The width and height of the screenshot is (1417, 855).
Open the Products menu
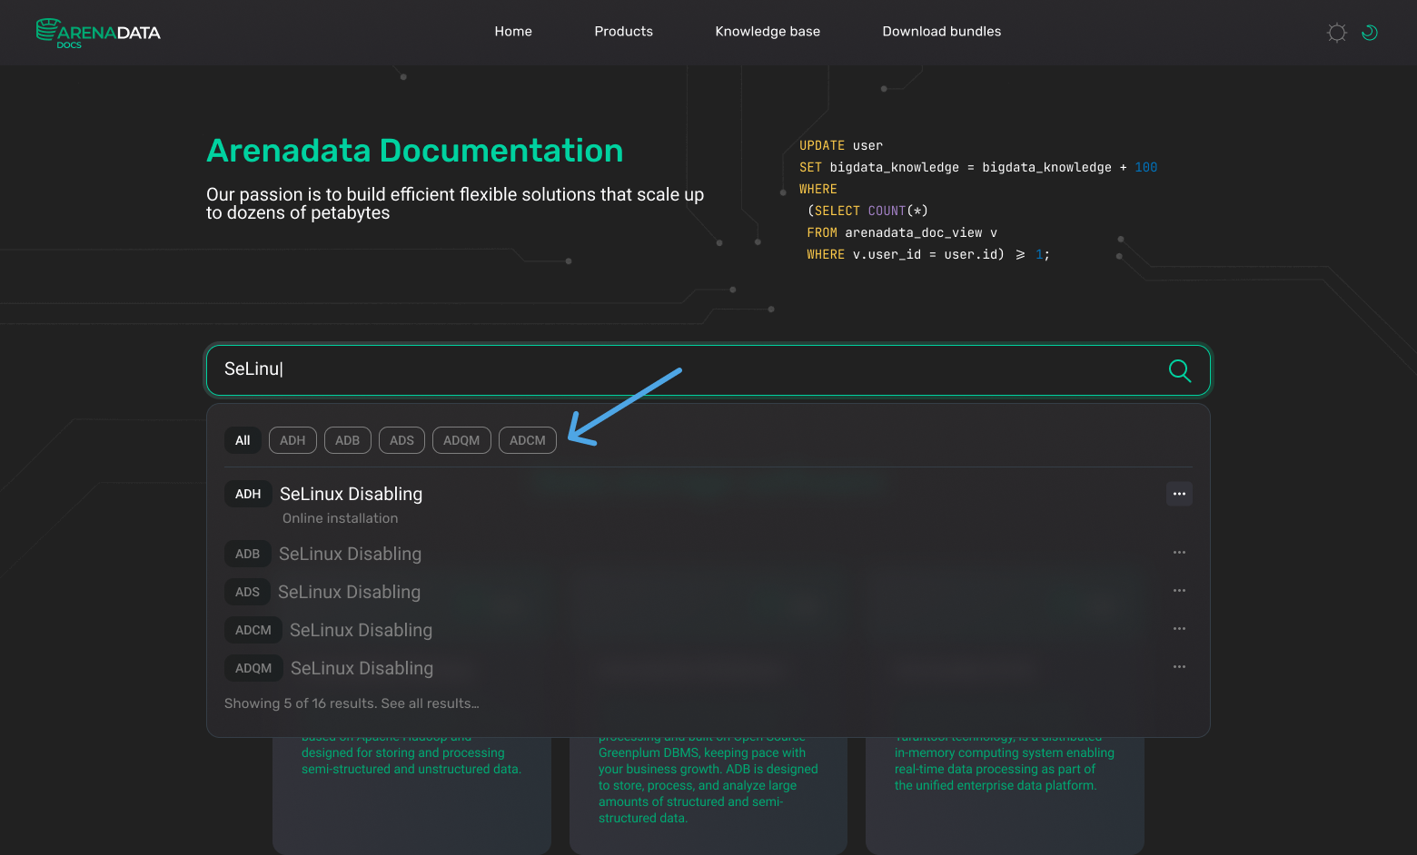(x=623, y=32)
